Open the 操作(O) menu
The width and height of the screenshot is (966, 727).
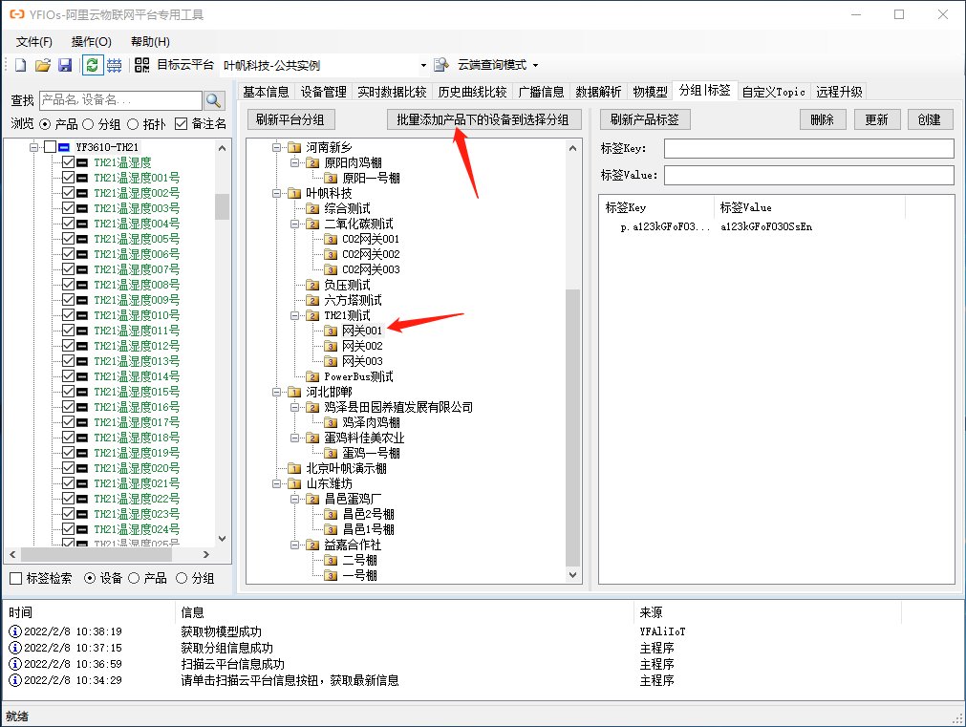coord(91,42)
